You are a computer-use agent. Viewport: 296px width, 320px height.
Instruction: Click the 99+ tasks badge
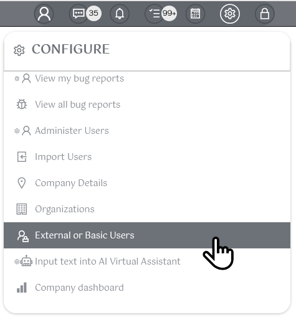169,13
